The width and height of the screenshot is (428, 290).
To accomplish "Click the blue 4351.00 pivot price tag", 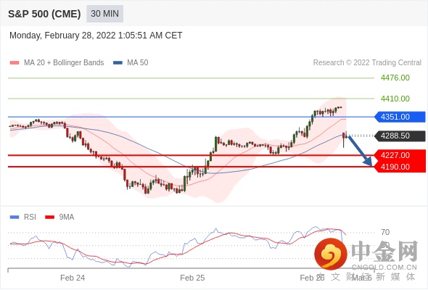I will 400,117.
